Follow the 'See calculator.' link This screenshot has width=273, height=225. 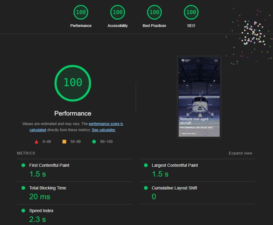104,130
